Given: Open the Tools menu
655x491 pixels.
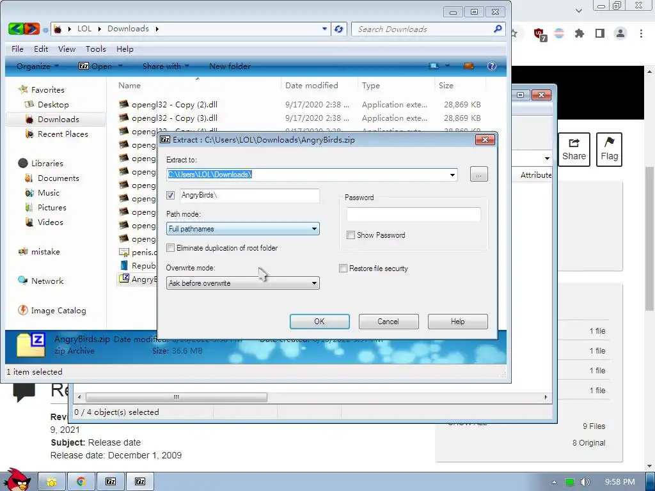Looking at the screenshot, I should pos(96,49).
